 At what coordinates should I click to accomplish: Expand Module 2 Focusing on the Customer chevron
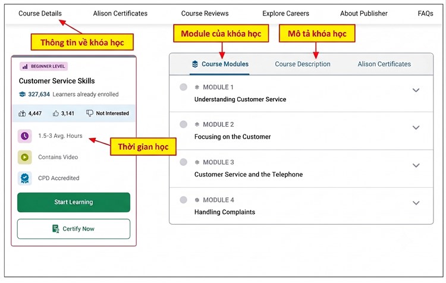(416, 127)
